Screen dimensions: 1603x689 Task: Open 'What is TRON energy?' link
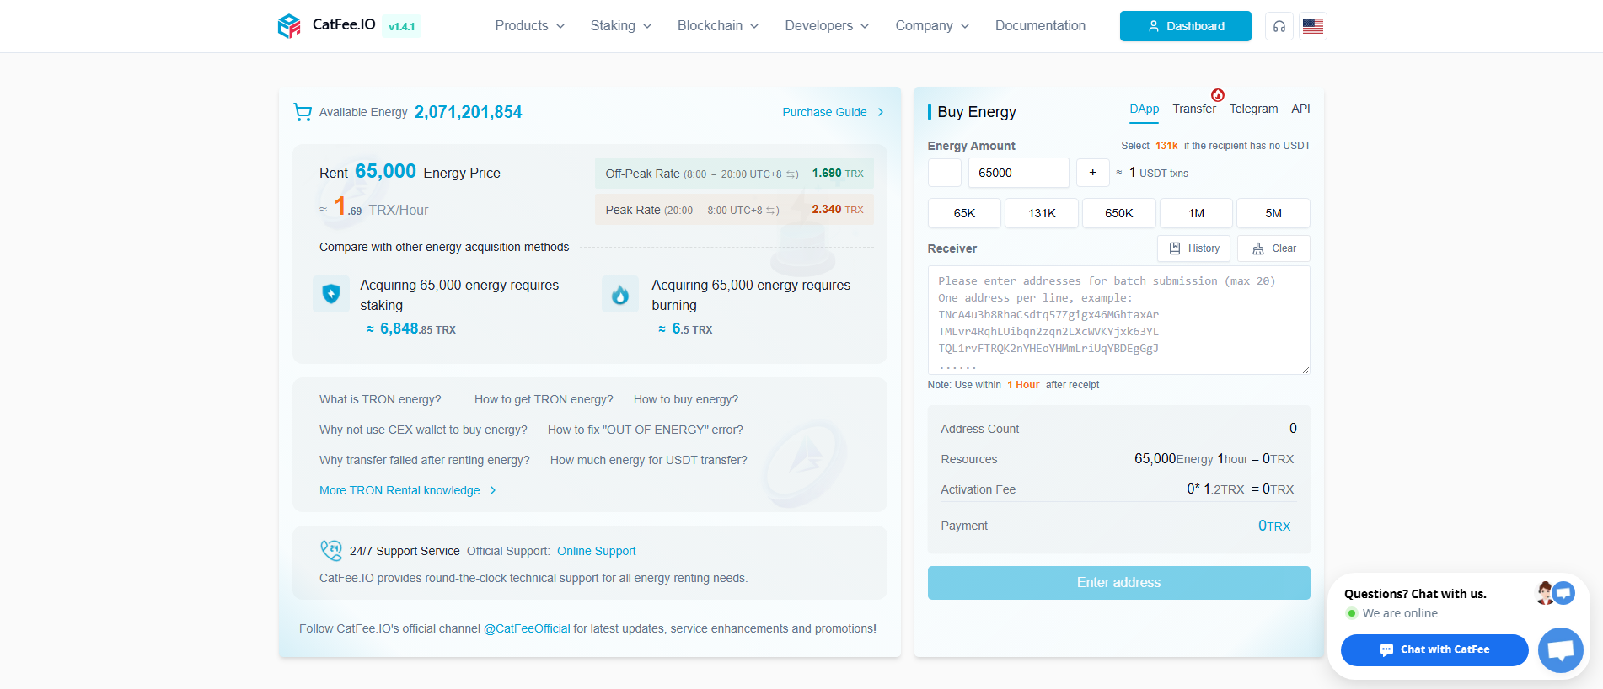point(380,399)
